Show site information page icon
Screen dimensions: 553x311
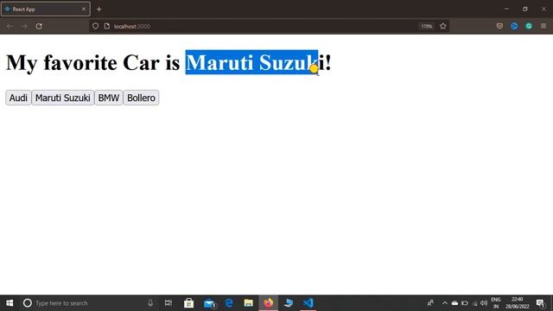(x=107, y=26)
